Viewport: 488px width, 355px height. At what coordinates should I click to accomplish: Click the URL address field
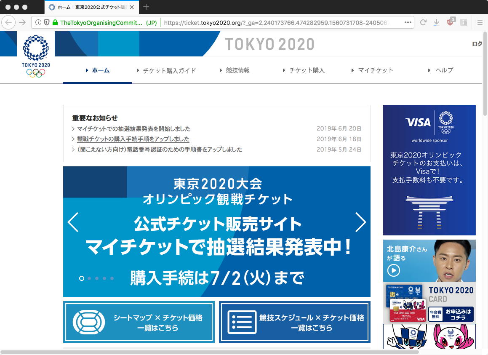coord(275,22)
